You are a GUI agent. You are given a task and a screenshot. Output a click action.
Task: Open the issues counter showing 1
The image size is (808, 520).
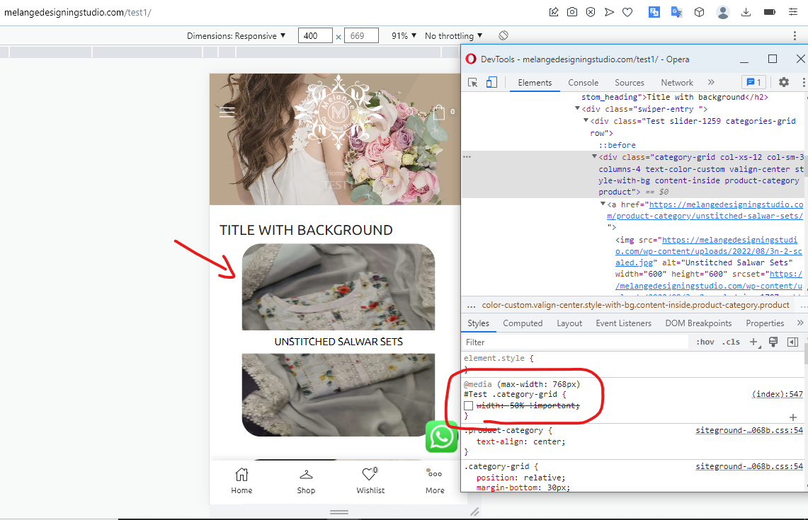pyautogui.click(x=754, y=82)
